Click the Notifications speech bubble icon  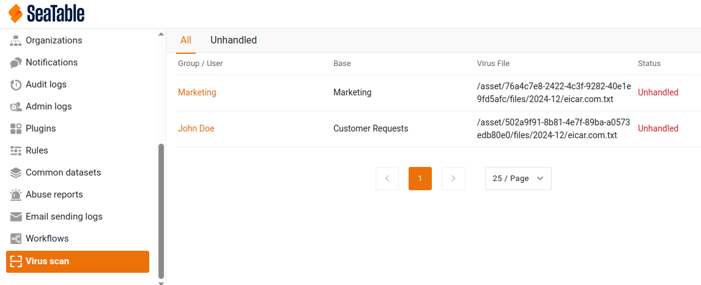click(x=16, y=62)
